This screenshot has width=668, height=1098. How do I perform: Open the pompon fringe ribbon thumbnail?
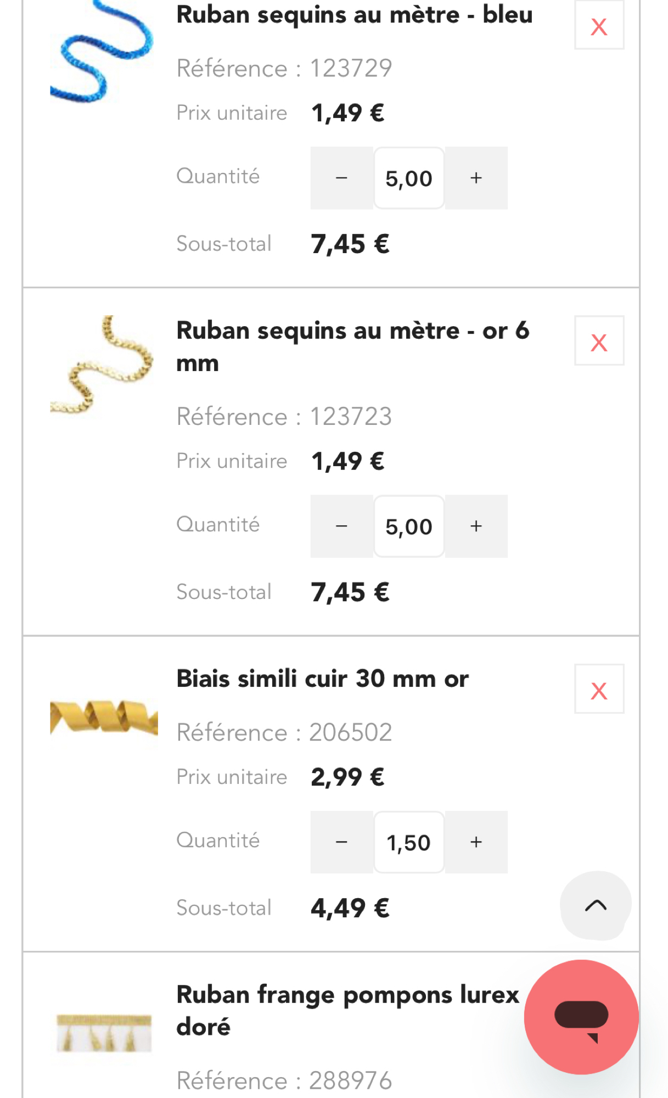click(104, 1033)
